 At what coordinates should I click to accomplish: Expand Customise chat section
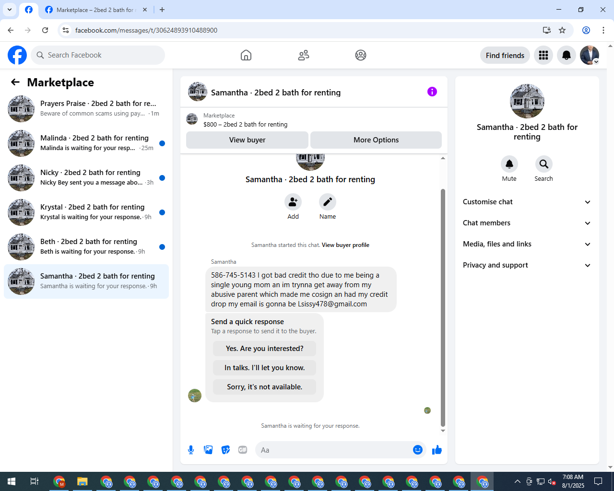pos(527,202)
